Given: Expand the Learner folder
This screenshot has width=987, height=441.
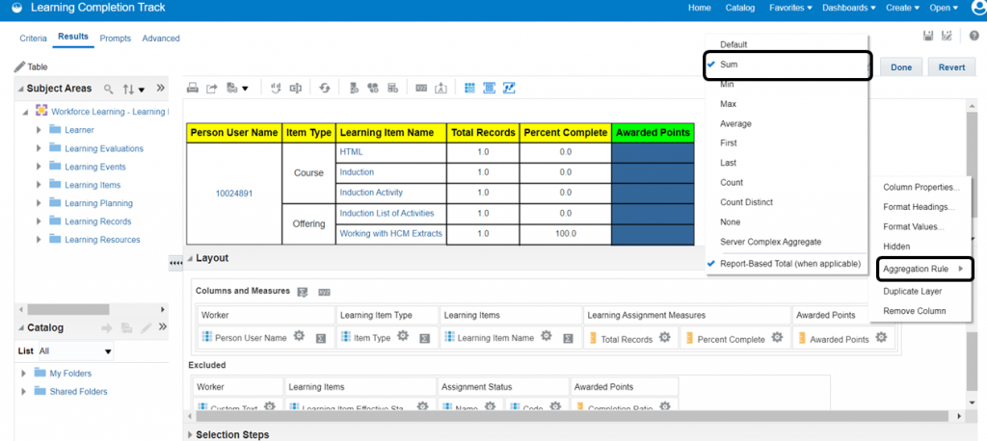Looking at the screenshot, I should [38, 130].
